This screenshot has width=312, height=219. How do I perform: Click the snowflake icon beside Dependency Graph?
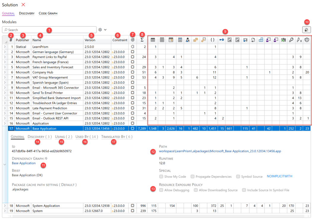pos(46,158)
